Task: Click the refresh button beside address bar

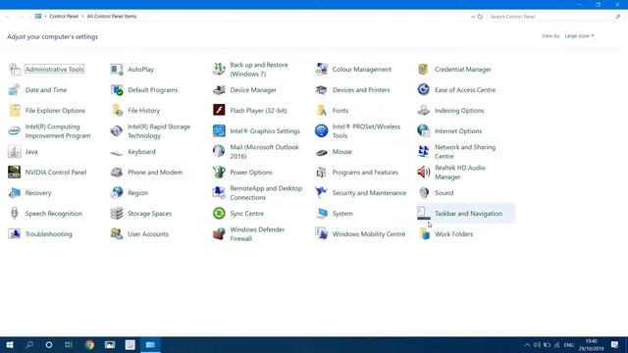Action: pos(480,17)
